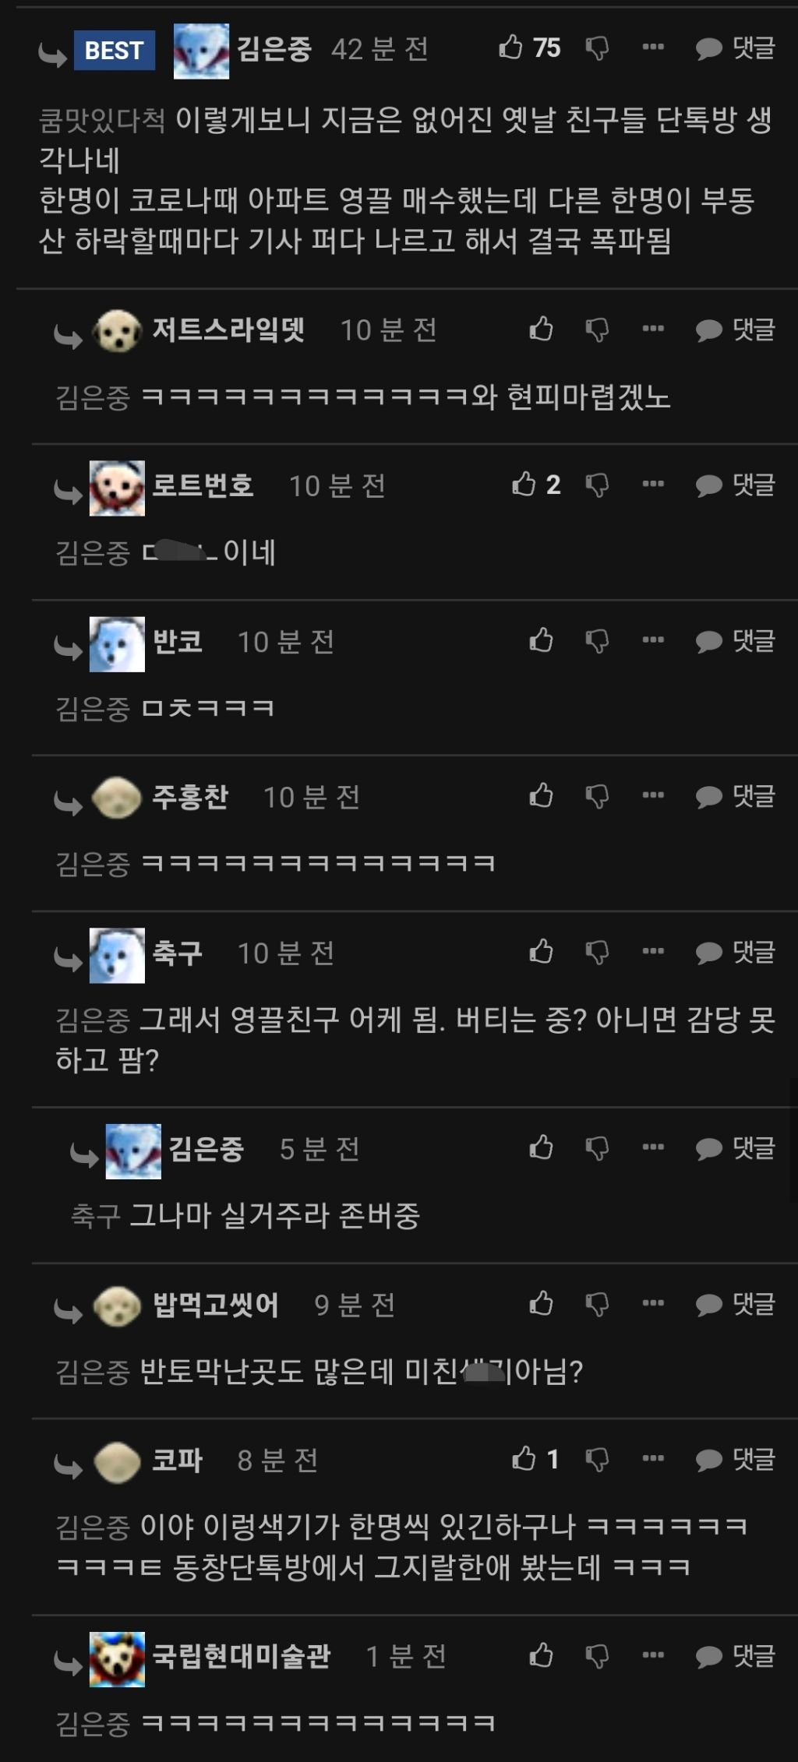Open three-dot menu on 축구's comment
The image size is (798, 1762).
[x=653, y=951]
